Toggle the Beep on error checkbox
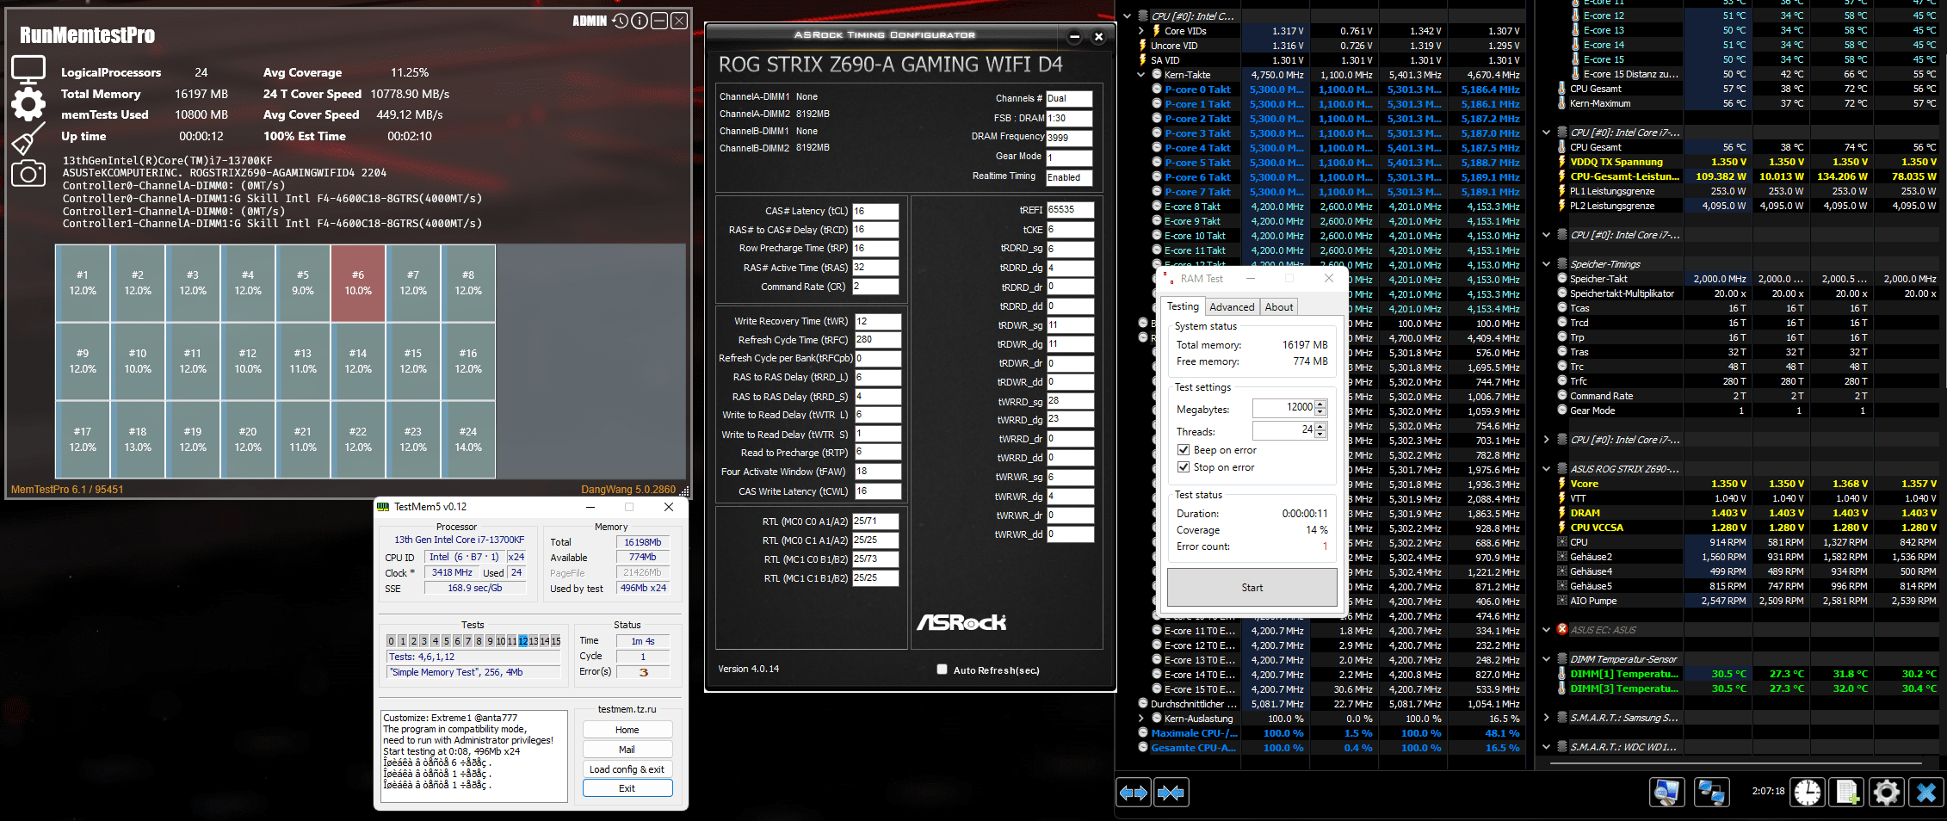 coord(1184,450)
